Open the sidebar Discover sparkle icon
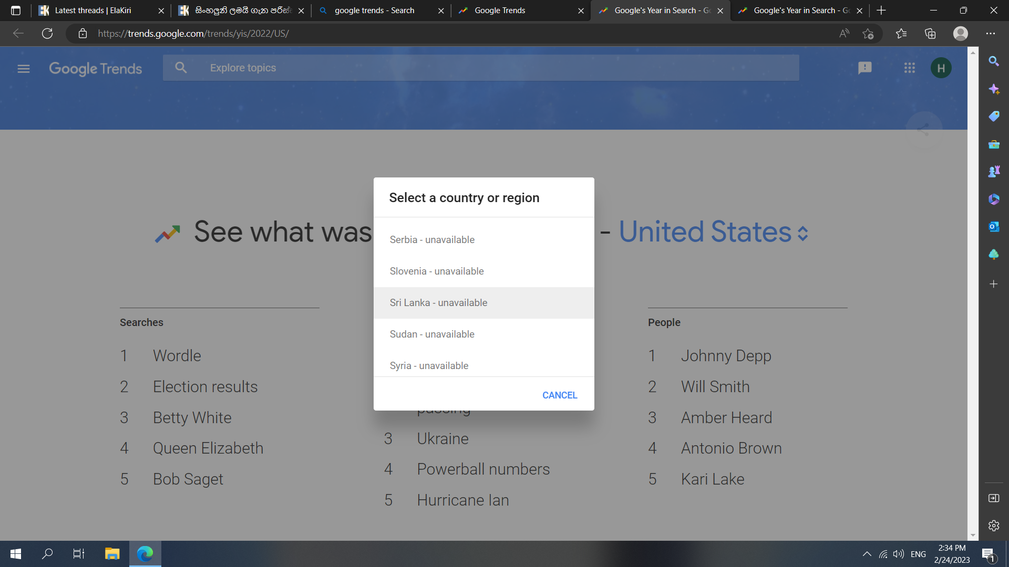 994,89
